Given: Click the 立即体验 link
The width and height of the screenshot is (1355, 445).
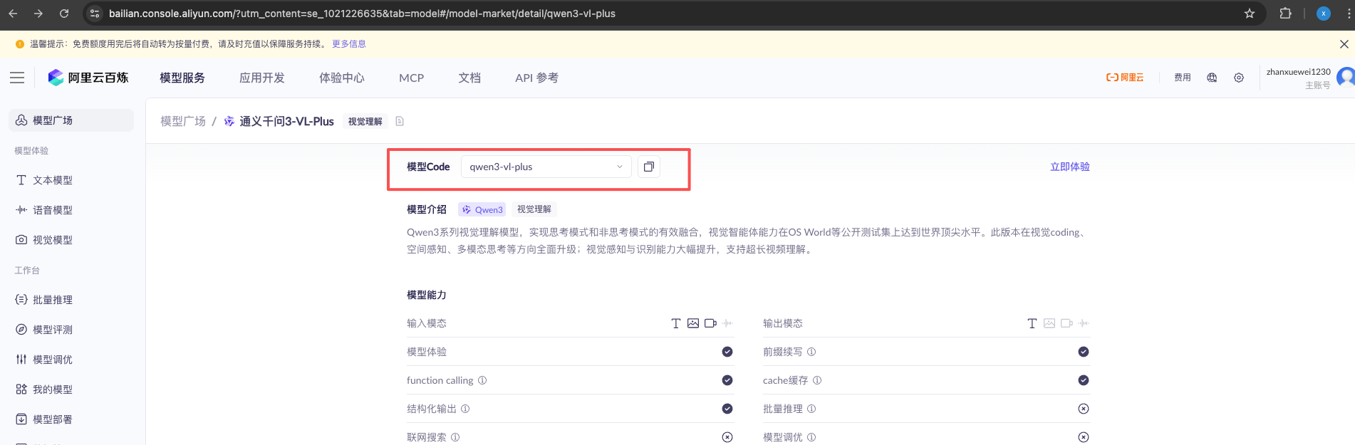Looking at the screenshot, I should [1069, 167].
